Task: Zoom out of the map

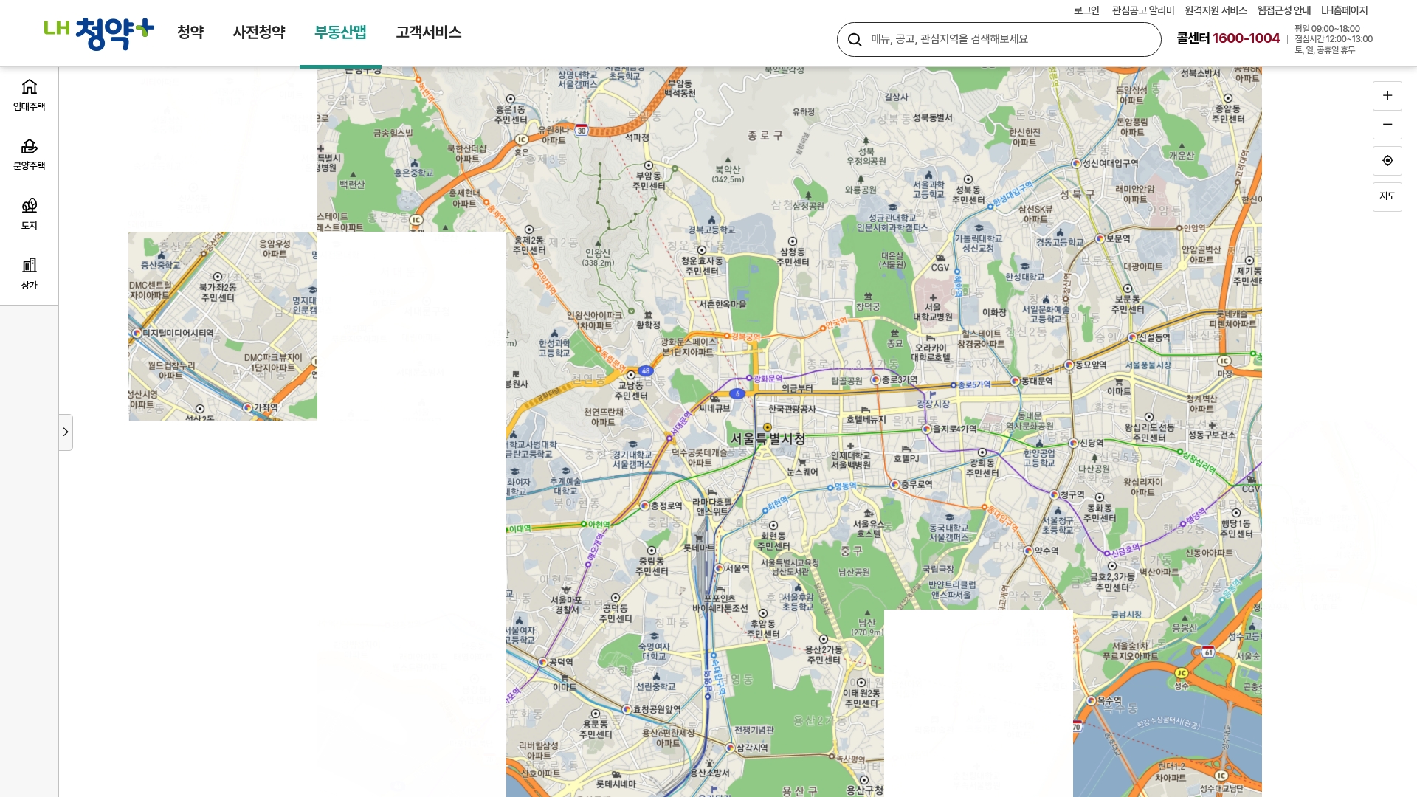Action: coord(1387,124)
